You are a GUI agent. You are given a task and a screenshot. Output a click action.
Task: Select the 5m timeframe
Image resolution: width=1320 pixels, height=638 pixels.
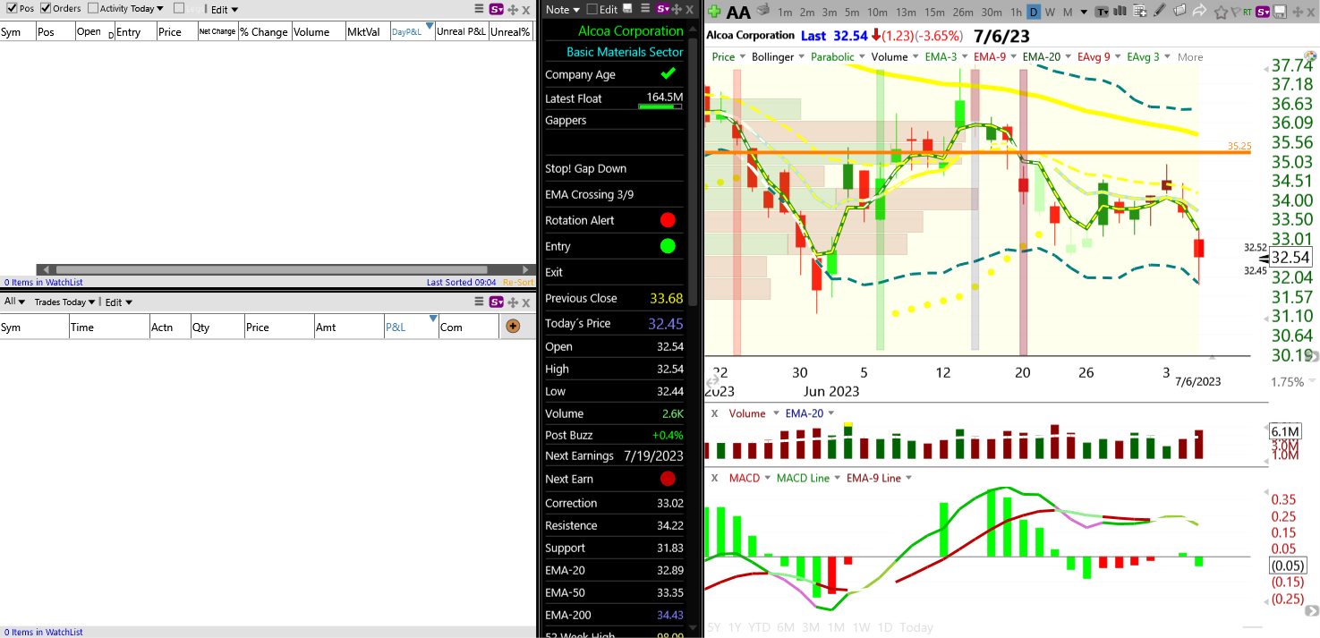851,12
